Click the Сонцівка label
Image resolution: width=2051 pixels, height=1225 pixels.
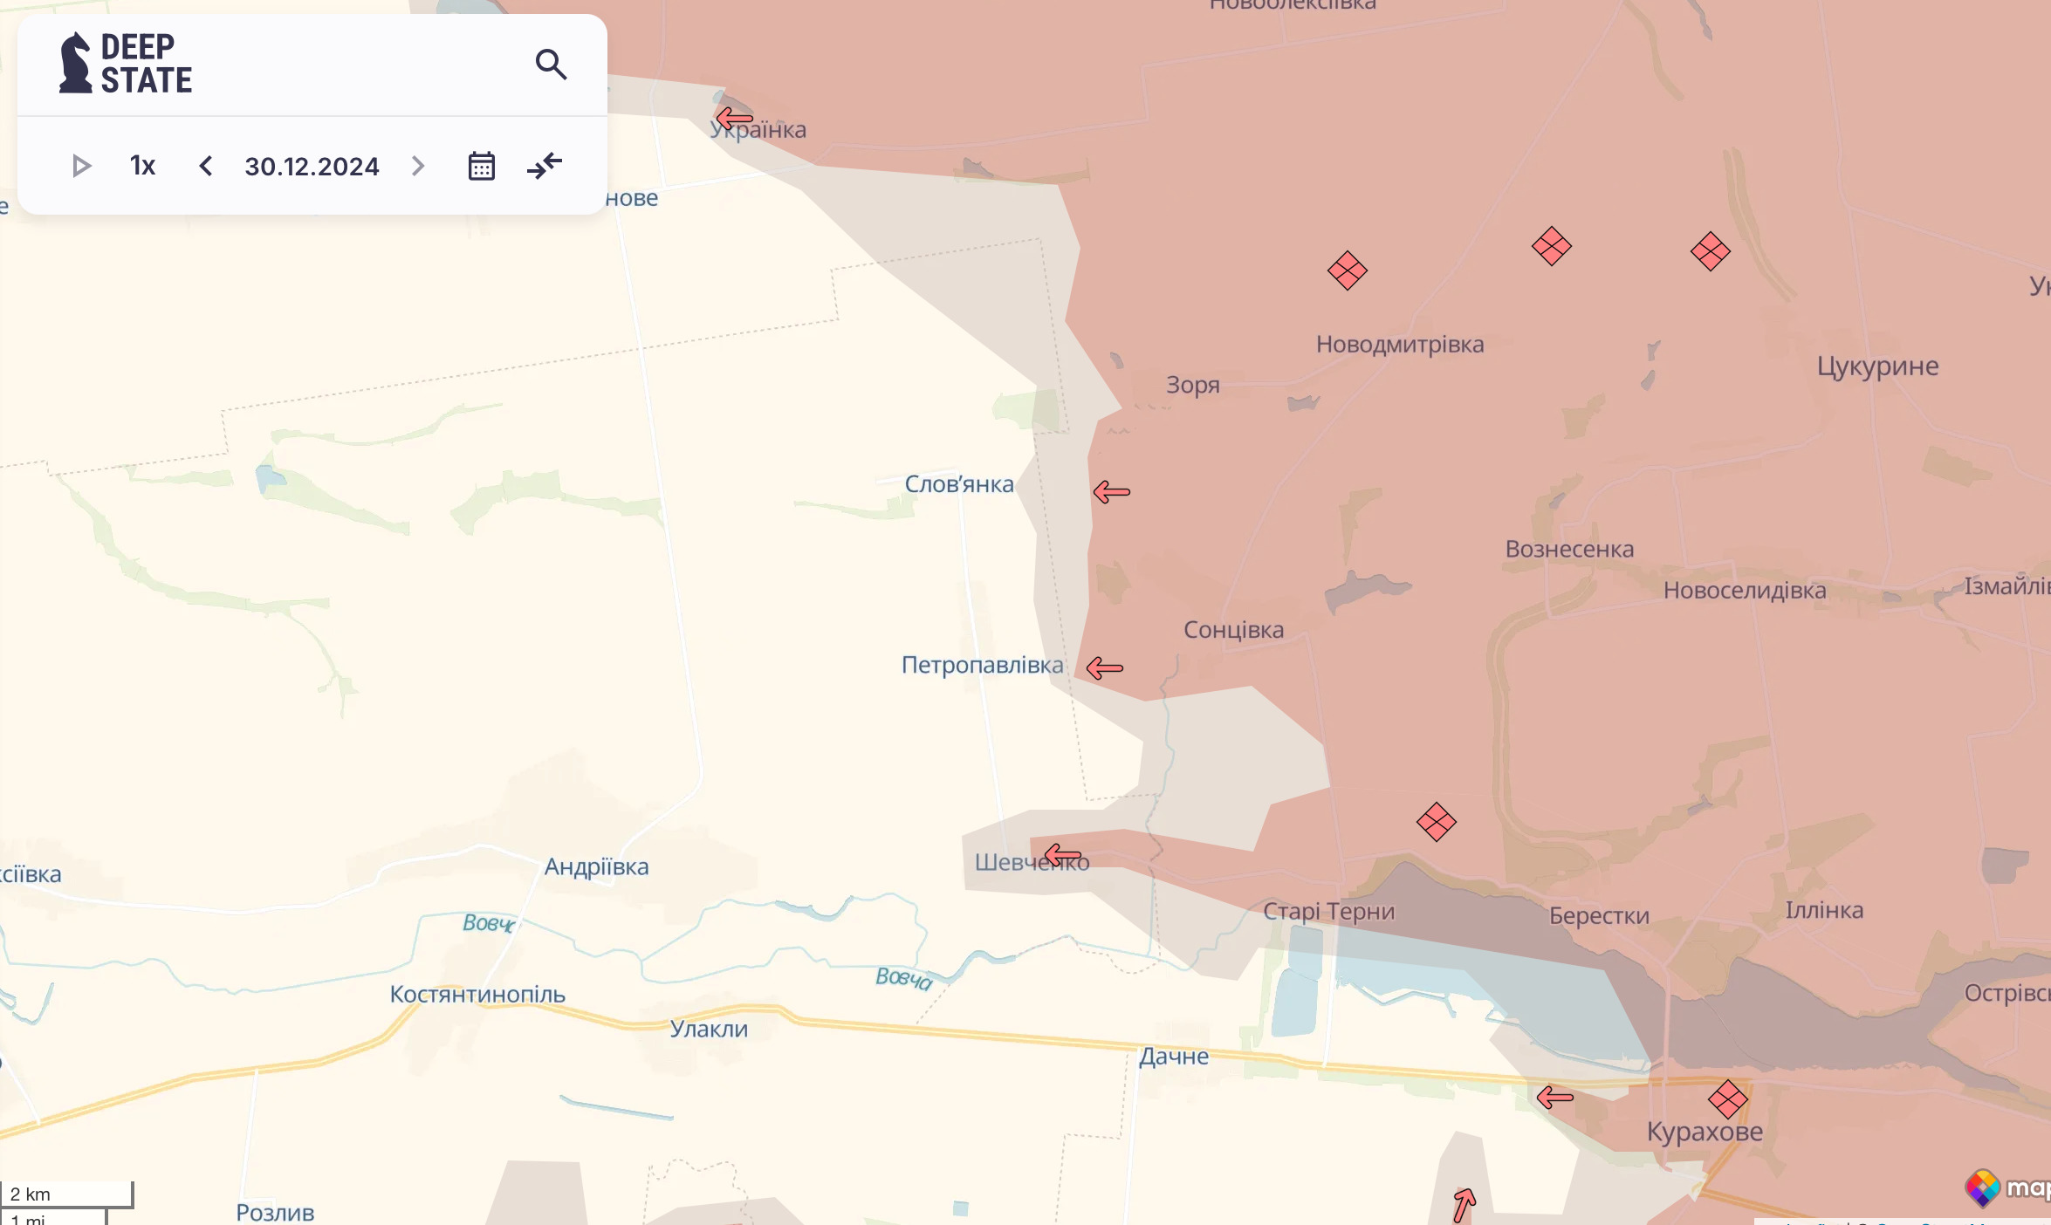point(1234,630)
